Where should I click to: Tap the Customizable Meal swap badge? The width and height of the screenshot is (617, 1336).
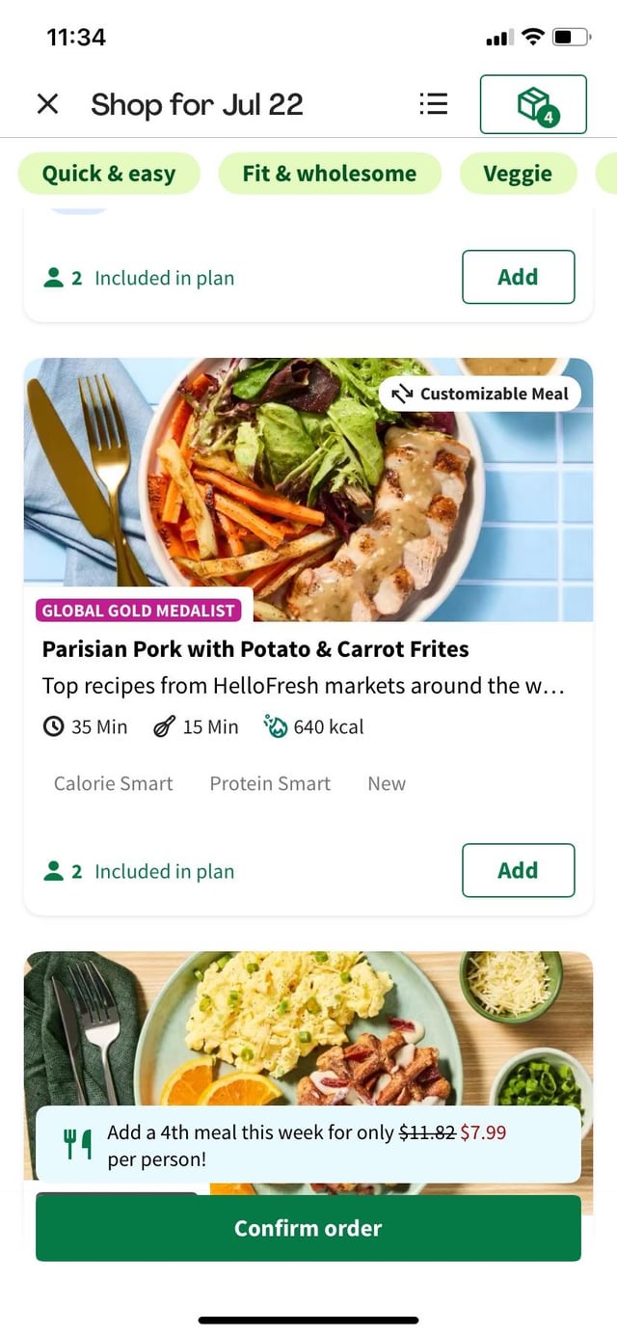(479, 394)
